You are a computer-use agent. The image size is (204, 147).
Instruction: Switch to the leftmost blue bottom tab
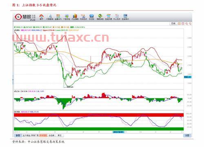pyautogui.click(x=18, y=136)
